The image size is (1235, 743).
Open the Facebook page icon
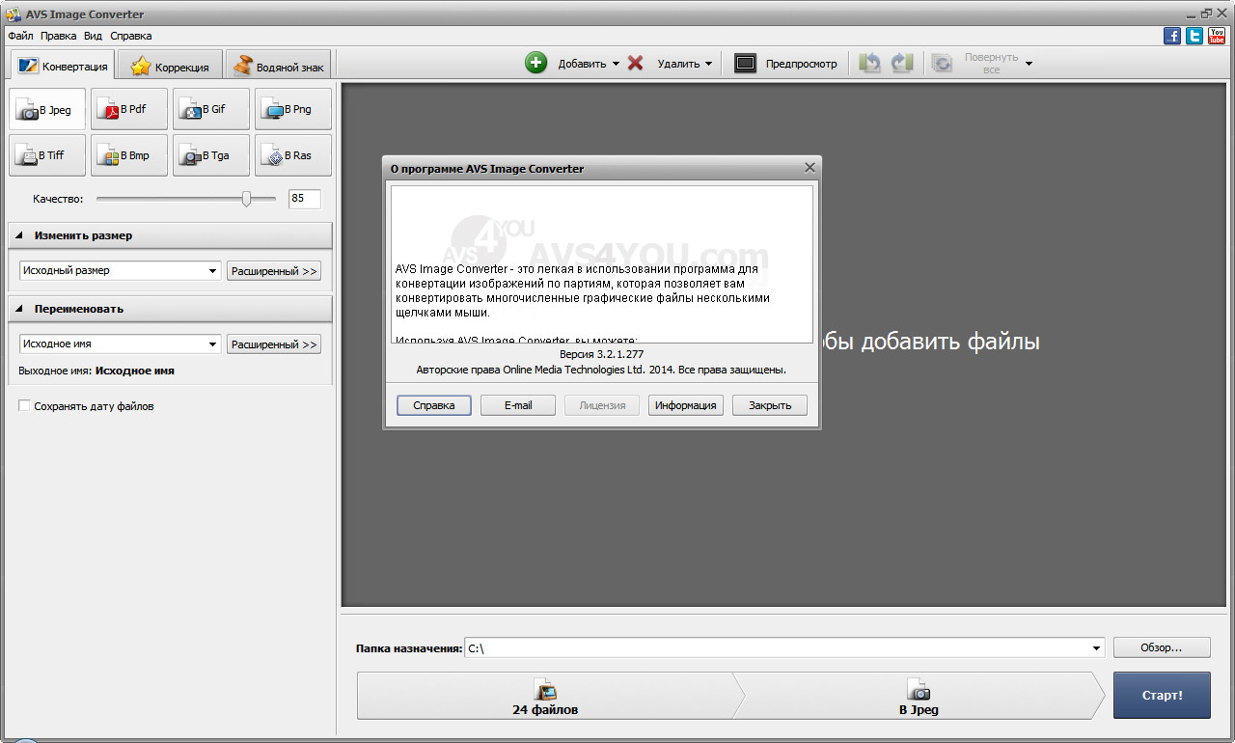(x=1172, y=36)
